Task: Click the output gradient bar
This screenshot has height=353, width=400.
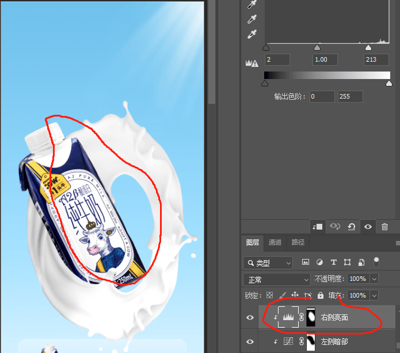Action: (x=327, y=75)
